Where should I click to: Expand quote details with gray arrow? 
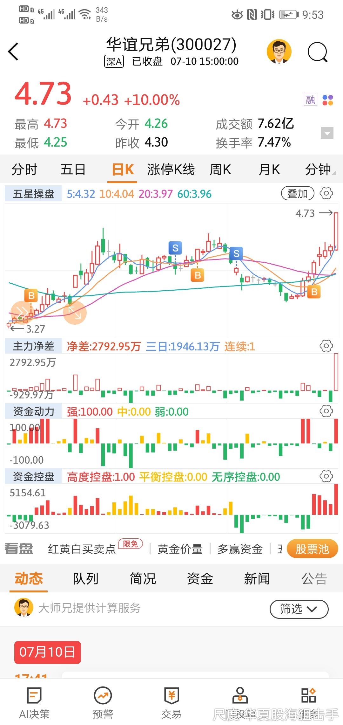(x=327, y=133)
